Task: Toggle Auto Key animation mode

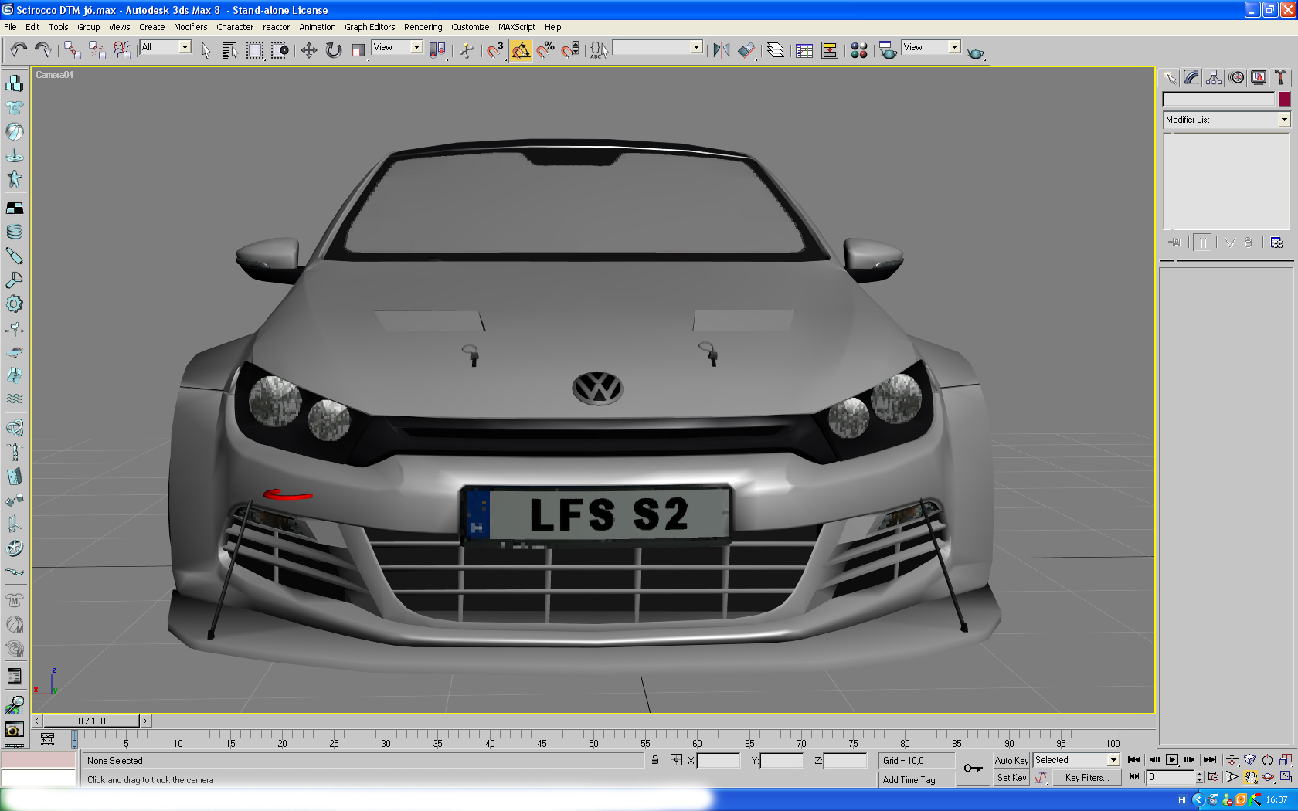Action: 1011,761
